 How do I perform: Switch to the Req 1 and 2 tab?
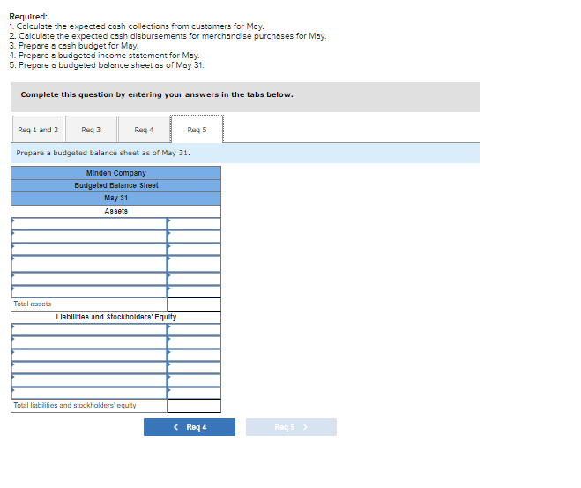(x=38, y=130)
